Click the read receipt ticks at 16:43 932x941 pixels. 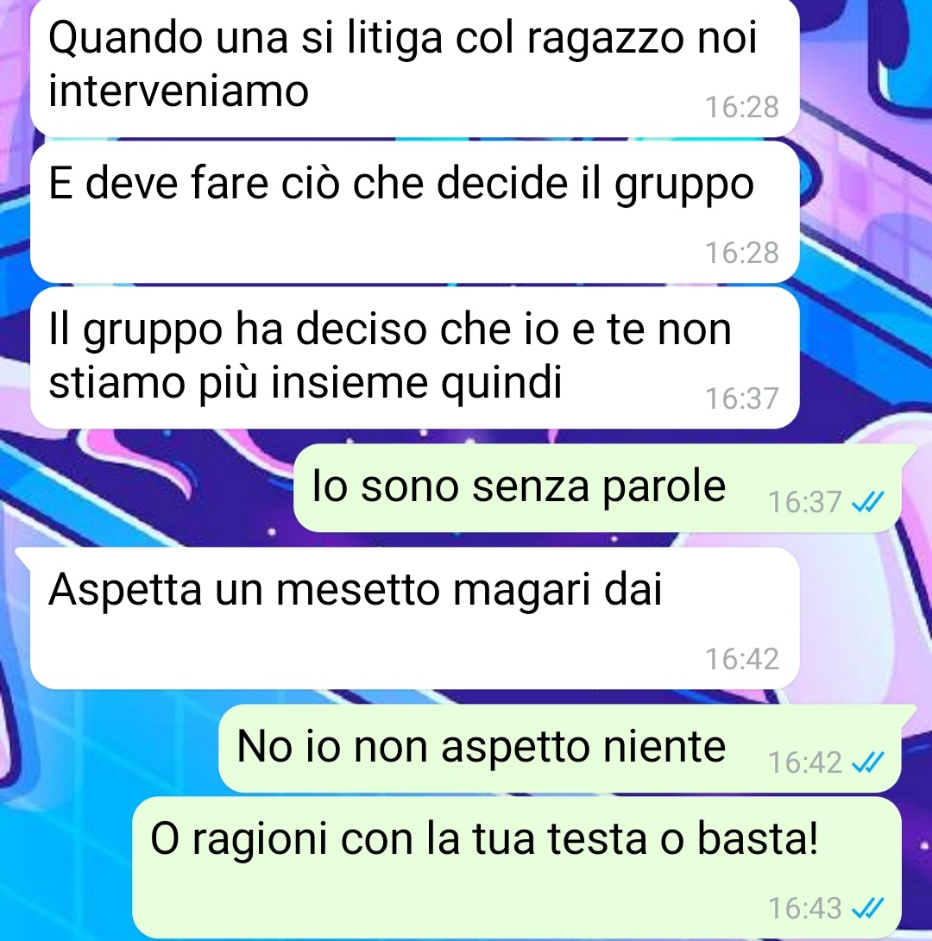(868, 908)
